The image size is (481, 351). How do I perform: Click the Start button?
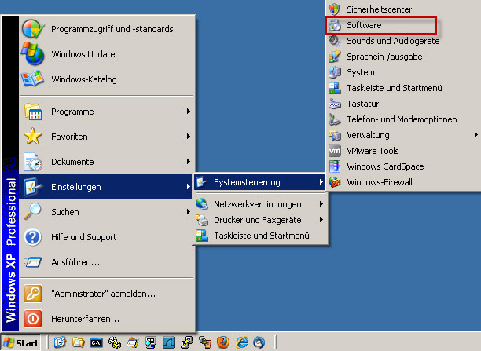(x=20, y=342)
